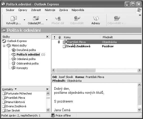Open the dropdown arrow next to Vytvořit p...
The image size is (143, 119).
coord(24,20)
